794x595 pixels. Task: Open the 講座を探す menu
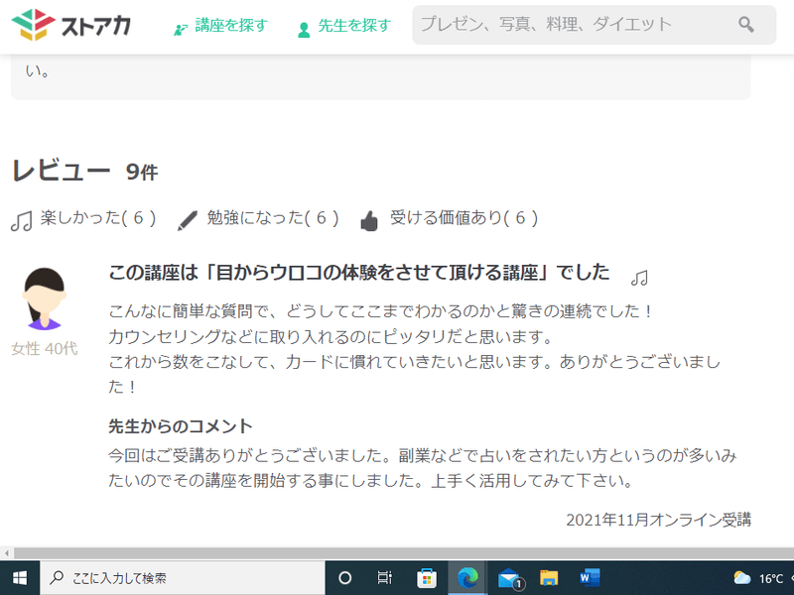point(220,26)
